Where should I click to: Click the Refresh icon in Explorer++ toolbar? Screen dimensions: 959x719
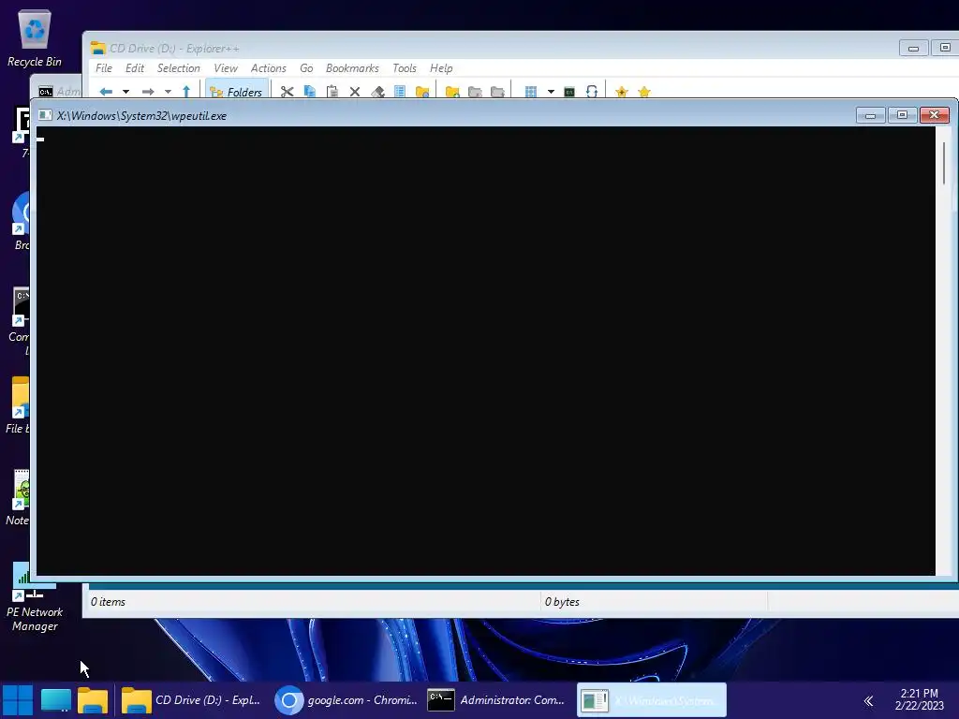click(592, 92)
